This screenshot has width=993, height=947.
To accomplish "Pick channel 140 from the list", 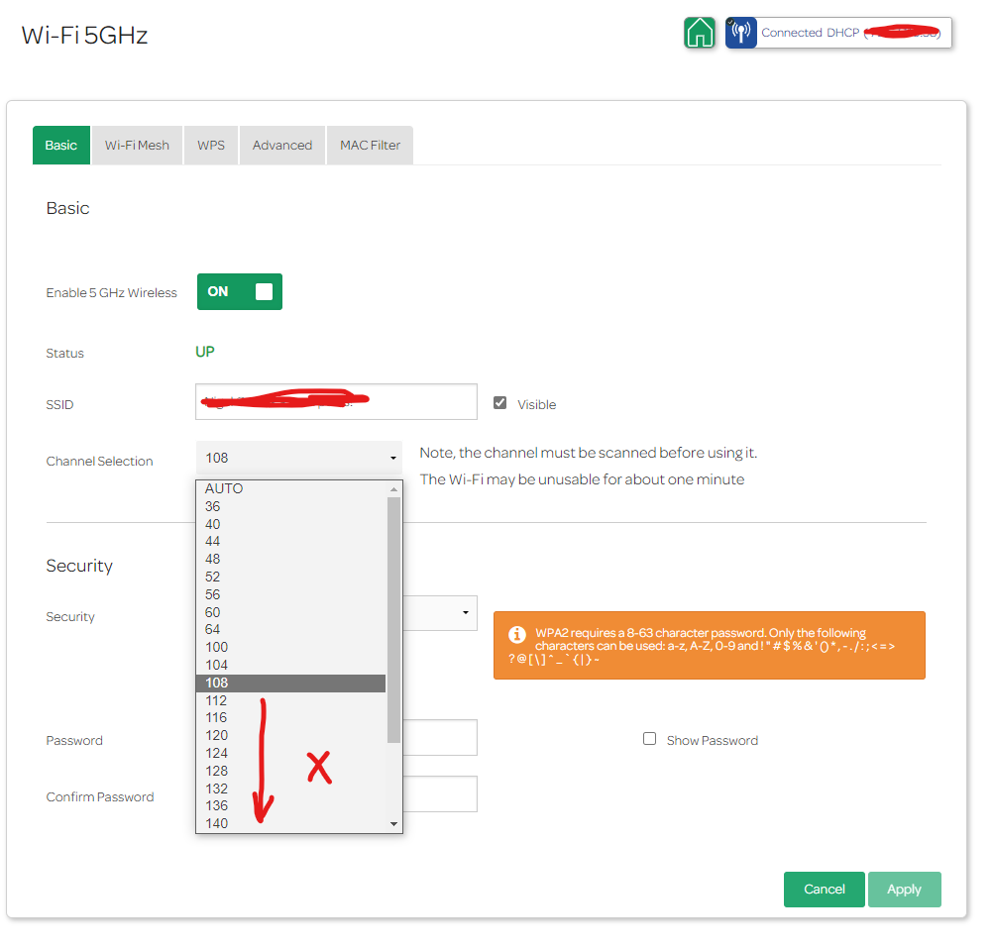I will [216, 823].
